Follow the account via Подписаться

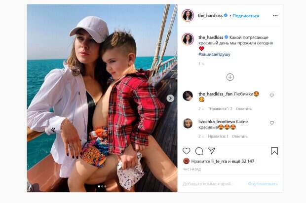click(x=246, y=16)
